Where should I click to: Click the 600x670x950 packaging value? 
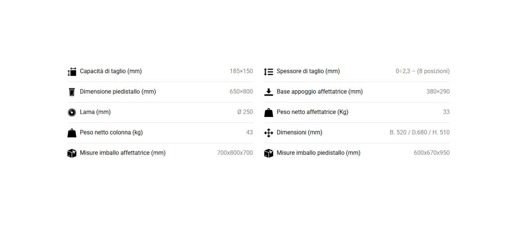pyautogui.click(x=432, y=153)
